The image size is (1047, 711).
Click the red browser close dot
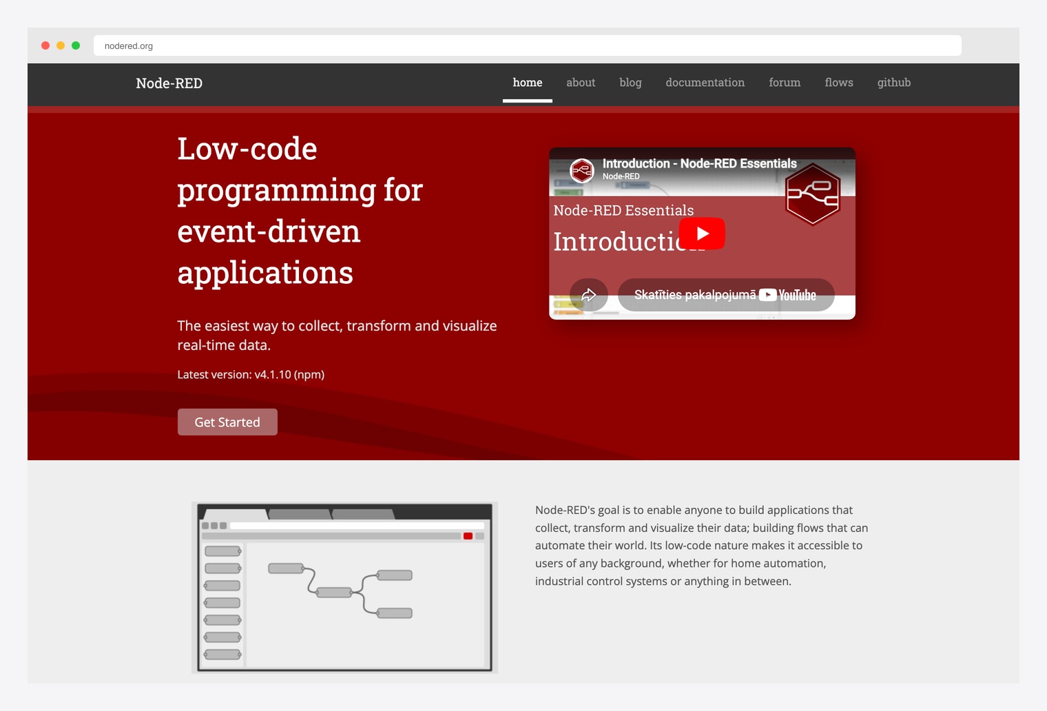pos(45,45)
